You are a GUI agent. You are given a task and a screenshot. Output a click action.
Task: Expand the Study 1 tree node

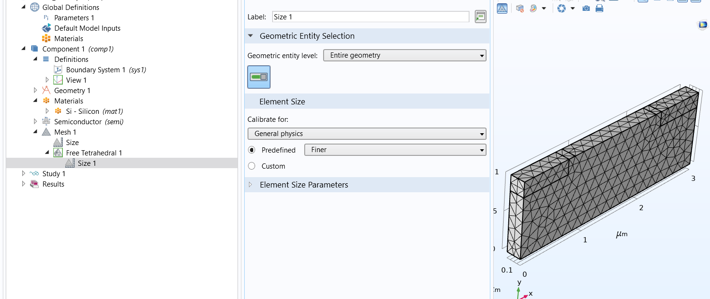pos(24,174)
